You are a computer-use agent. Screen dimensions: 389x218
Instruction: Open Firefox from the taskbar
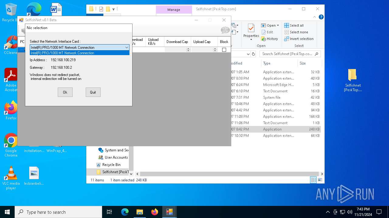(x=154, y=212)
